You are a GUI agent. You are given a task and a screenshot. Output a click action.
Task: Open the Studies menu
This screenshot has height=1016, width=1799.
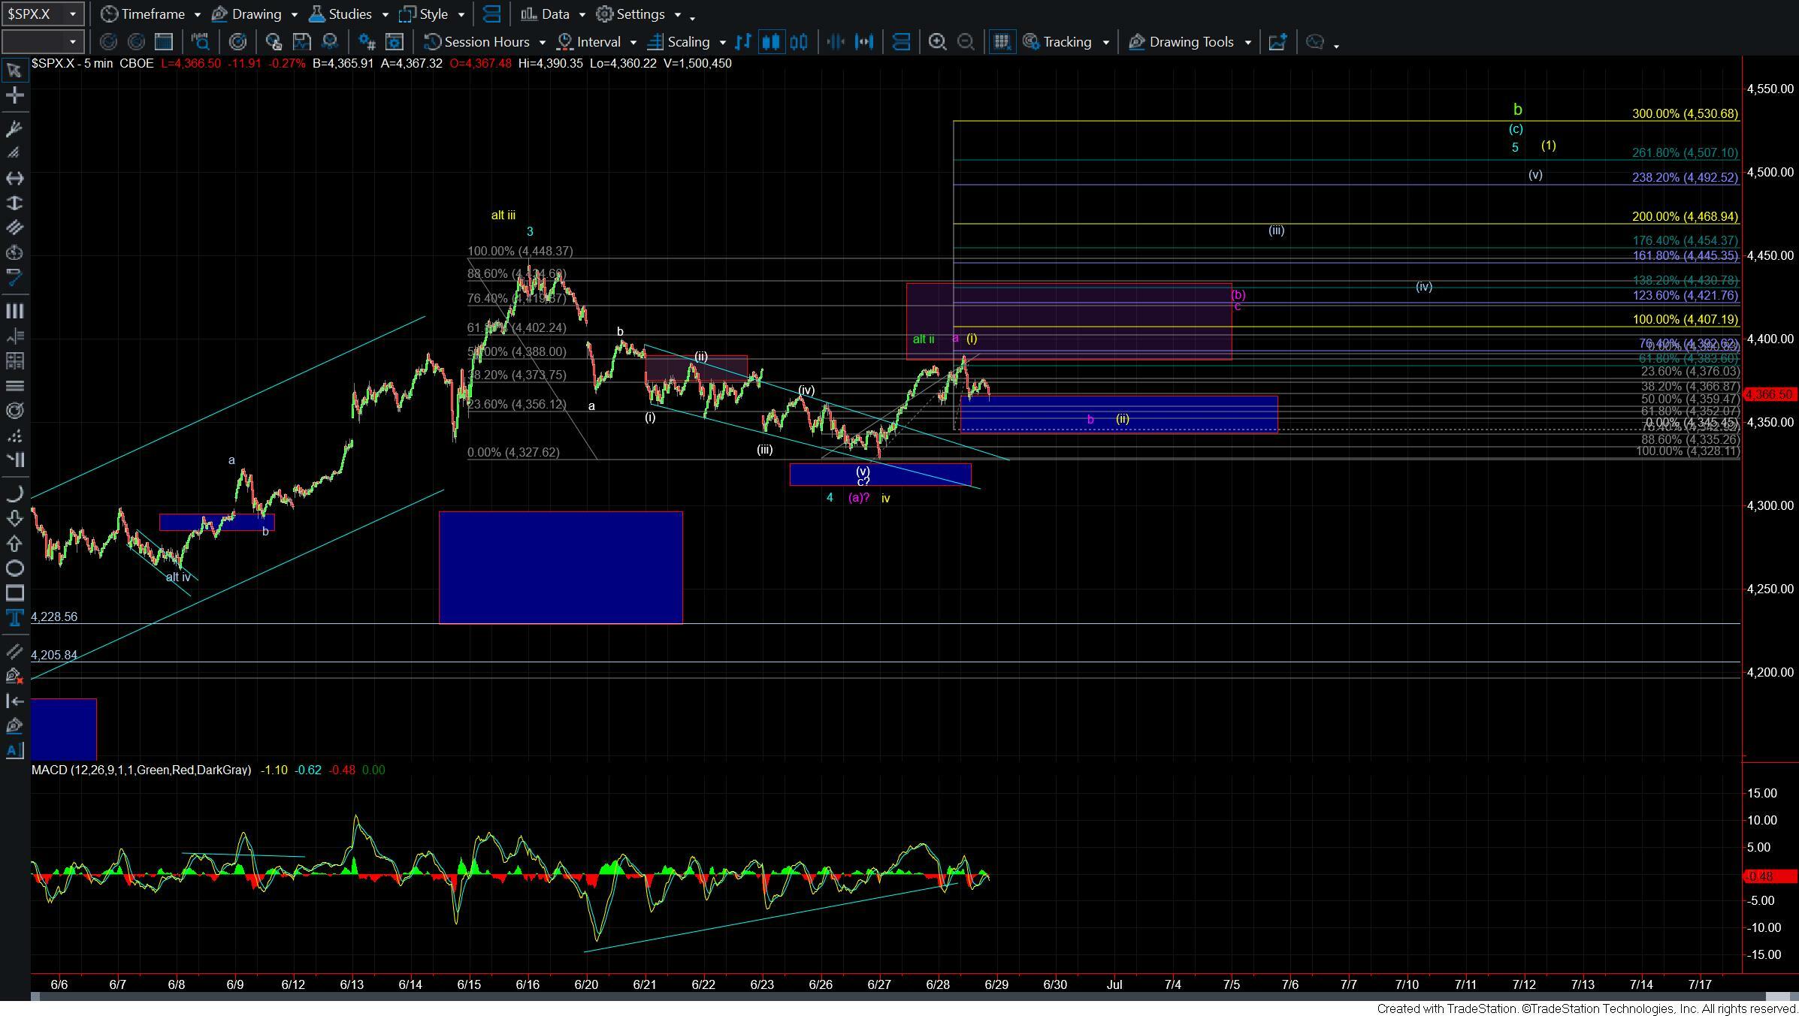click(349, 14)
